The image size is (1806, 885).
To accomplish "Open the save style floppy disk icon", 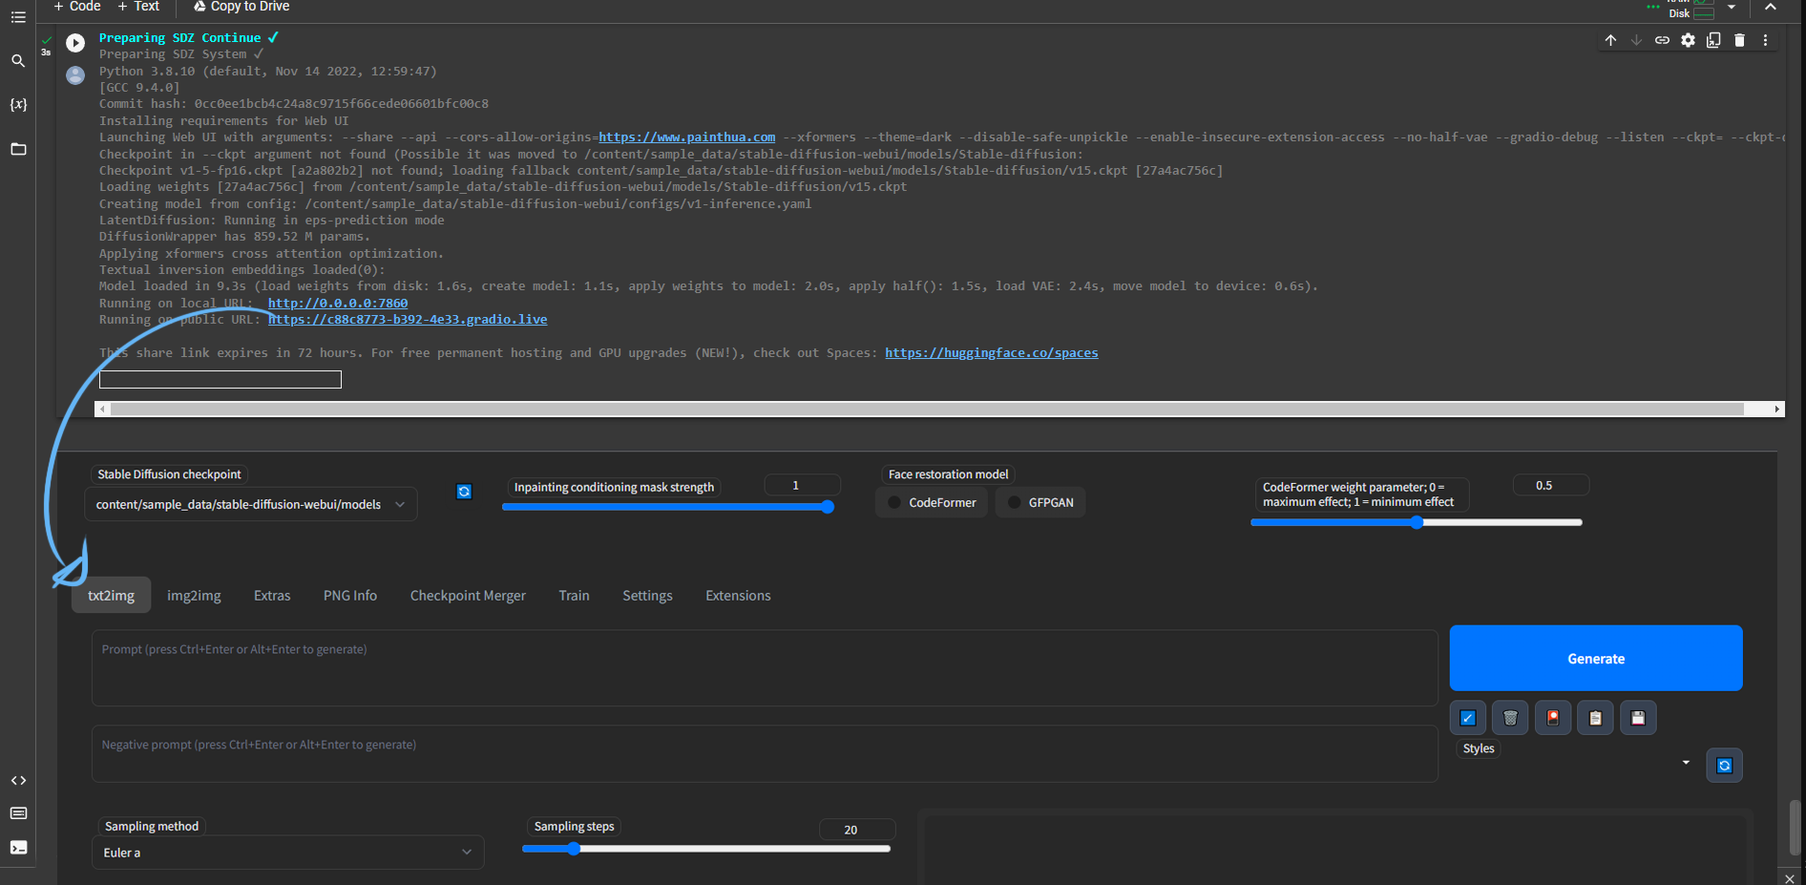I will click(x=1638, y=717).
